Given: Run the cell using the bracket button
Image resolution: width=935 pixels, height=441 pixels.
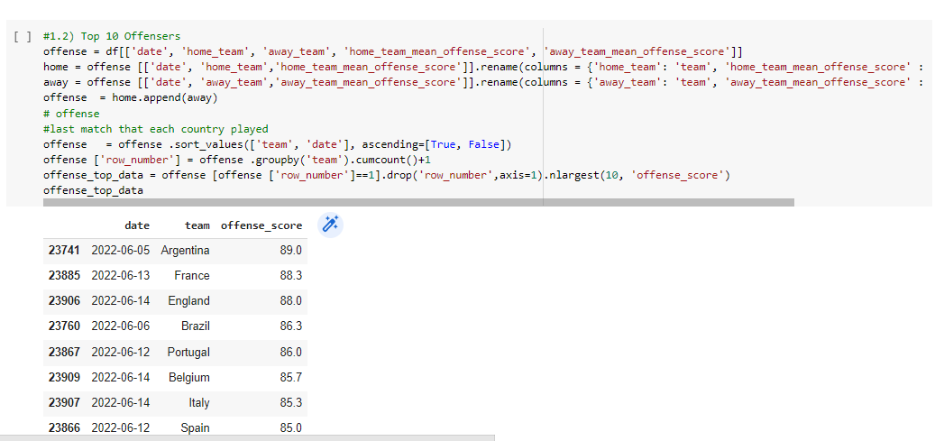Looking at the screenshot, I should (23, 37).
